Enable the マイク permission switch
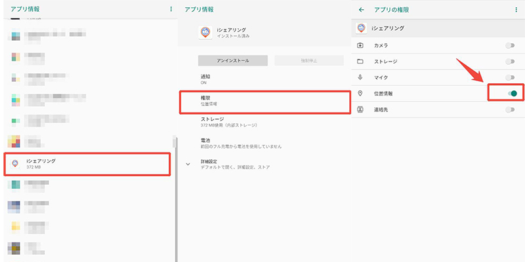This screenshot has height=262, width=525. (x=510, y=77)
